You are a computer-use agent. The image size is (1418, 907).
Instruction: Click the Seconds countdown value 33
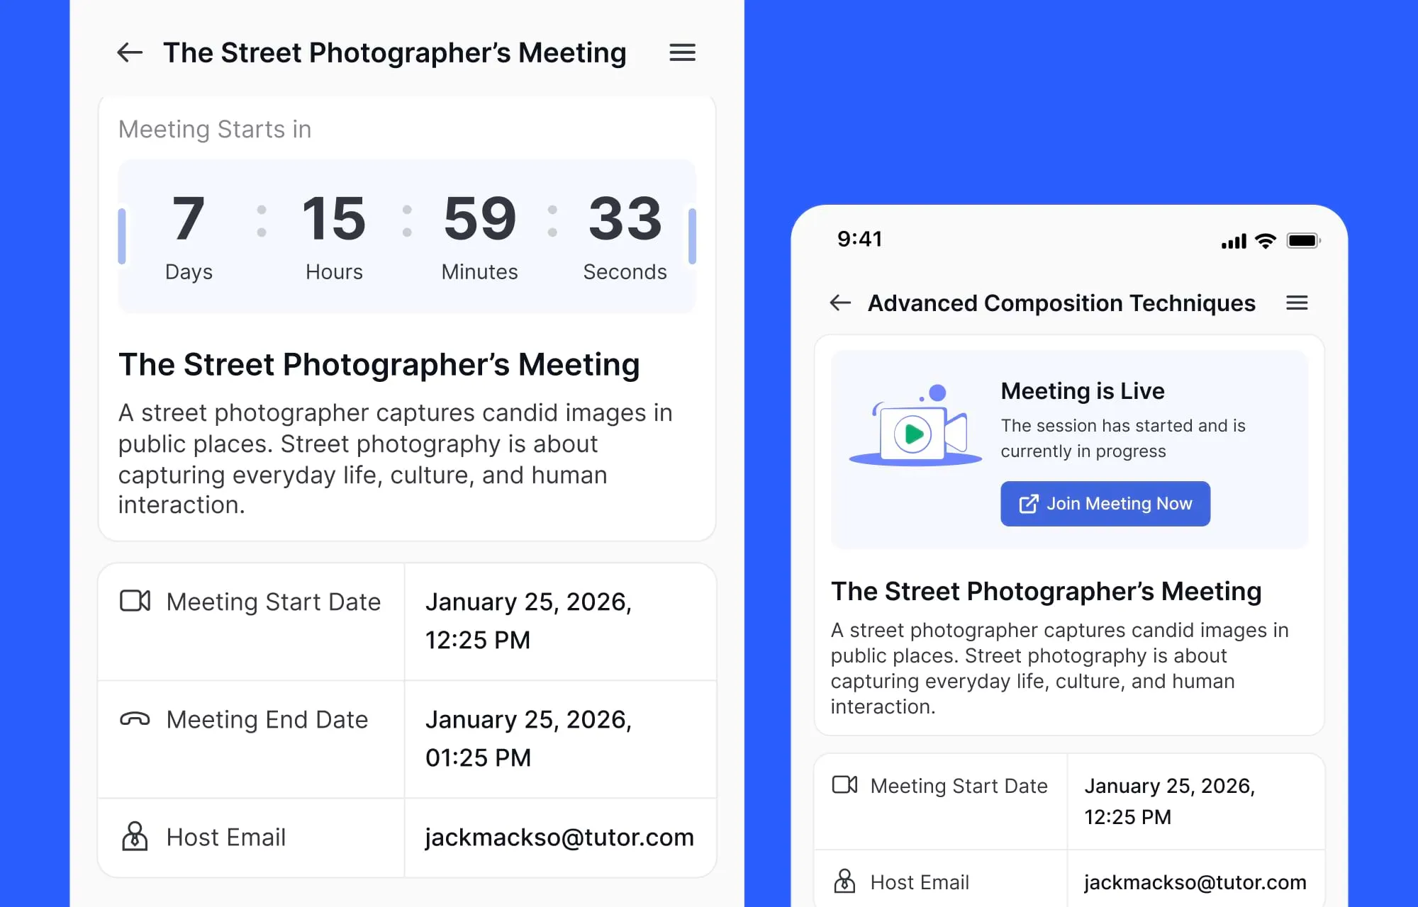[x=625, y=219]
